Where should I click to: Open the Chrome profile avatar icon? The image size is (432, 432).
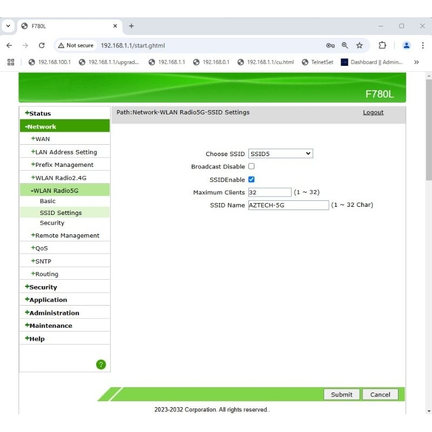[407, 45]
